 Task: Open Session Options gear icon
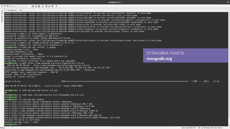[x=46, y=6]
